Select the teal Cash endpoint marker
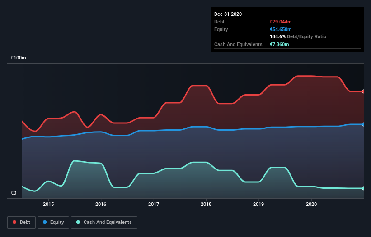Image resolution: width=371 pixels, height=237 pixels. click(363, 188)
